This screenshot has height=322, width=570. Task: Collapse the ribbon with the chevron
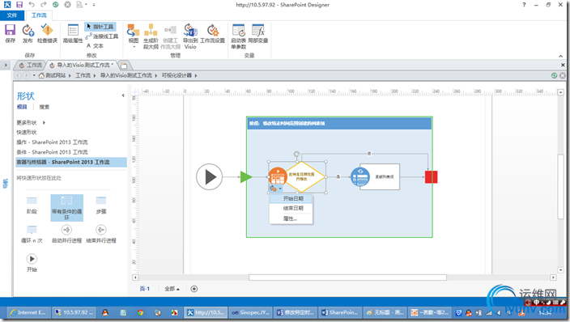coord(560,56)
